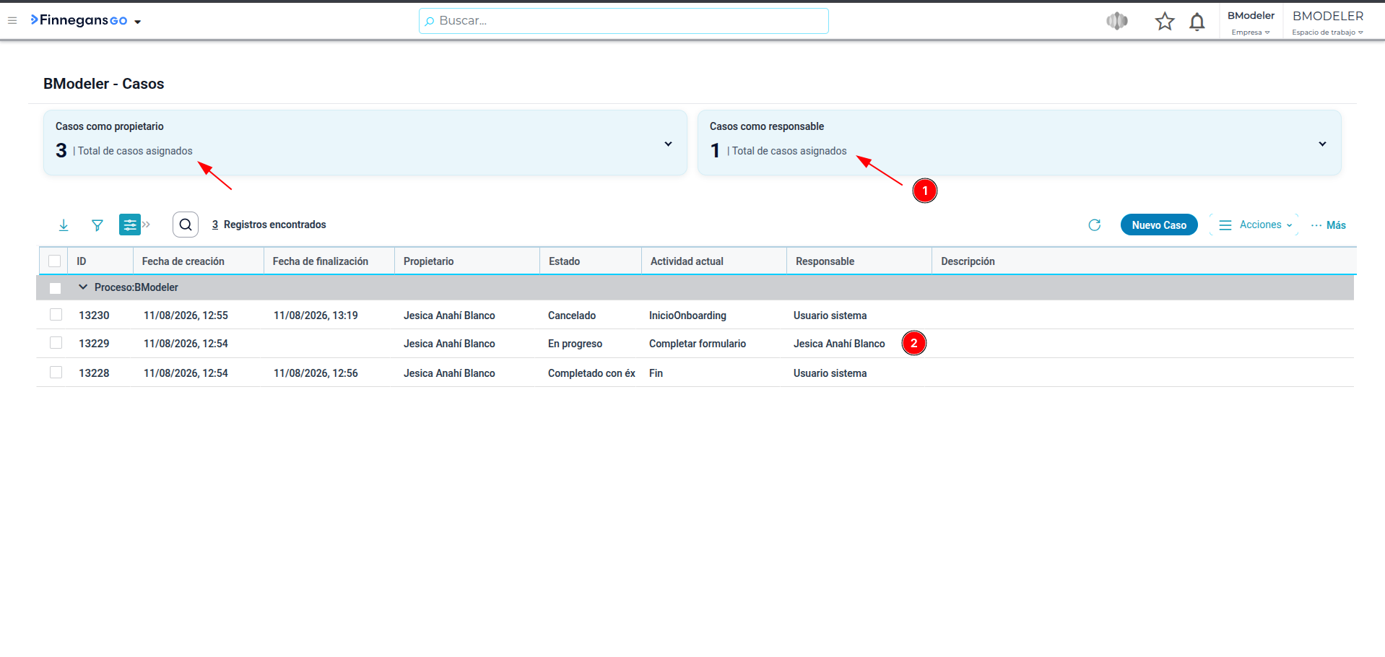The image size is (1385, 657).
Task: Click the Cancelado status cell
Action: pos(572,316)
